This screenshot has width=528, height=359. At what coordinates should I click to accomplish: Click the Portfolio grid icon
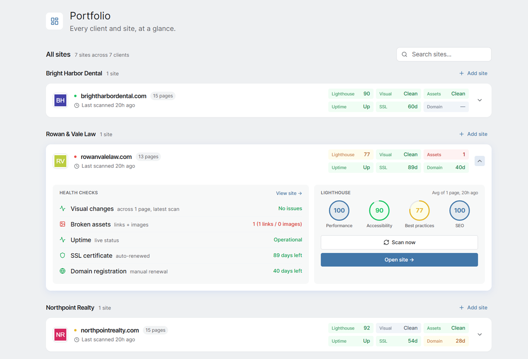[x=54, y=21]
